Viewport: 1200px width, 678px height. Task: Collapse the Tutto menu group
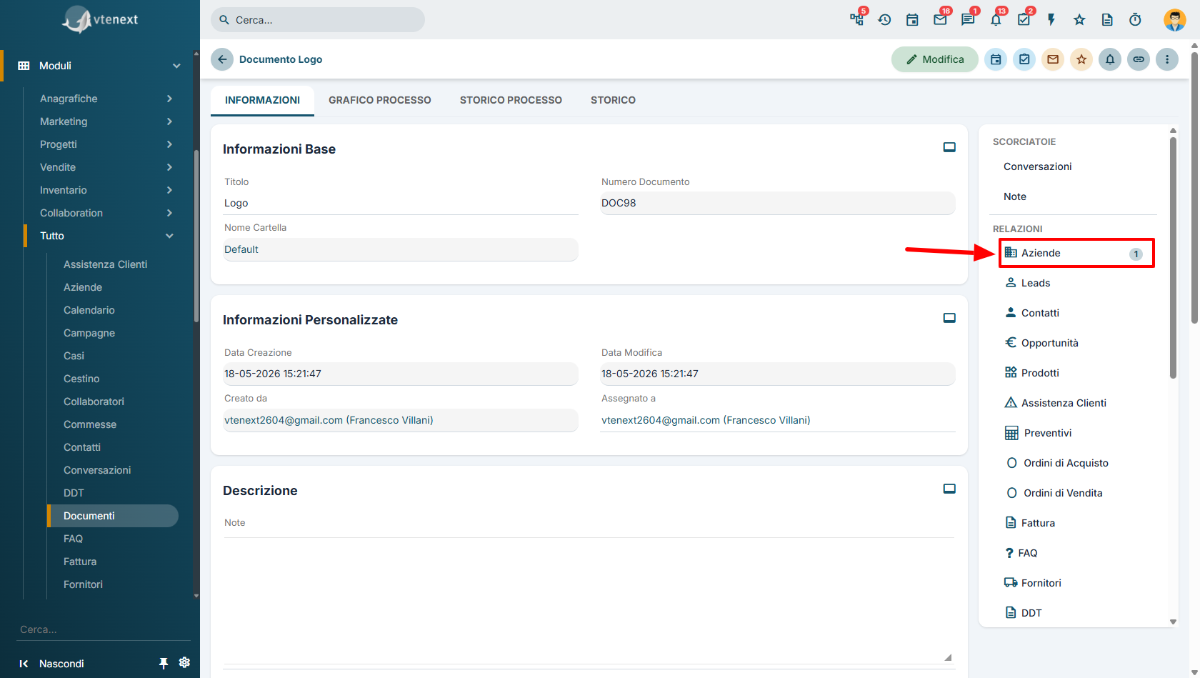point(106,236)
